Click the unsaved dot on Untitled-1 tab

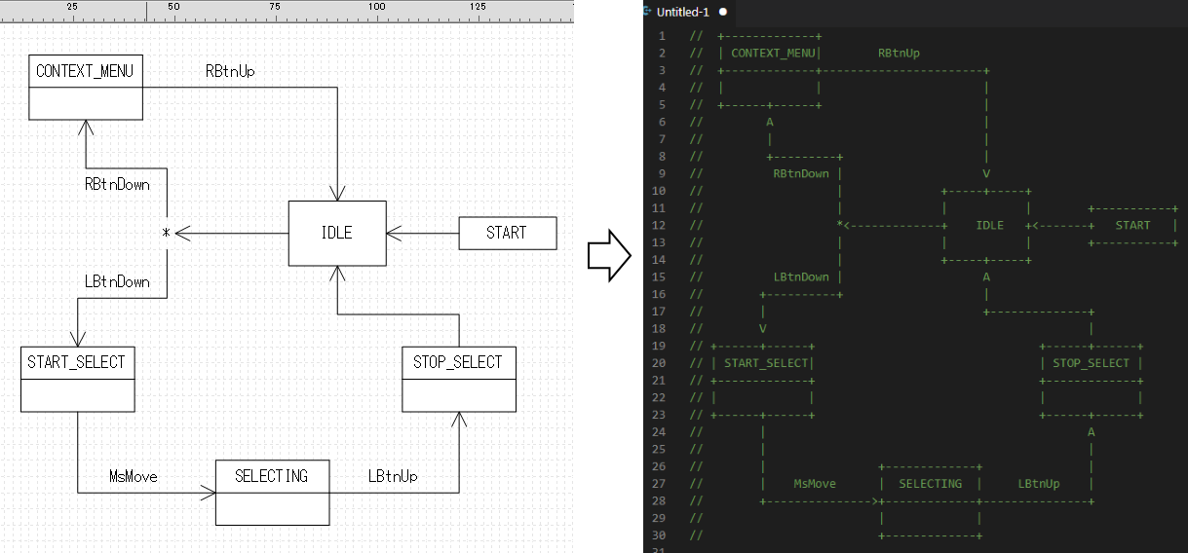723,12
